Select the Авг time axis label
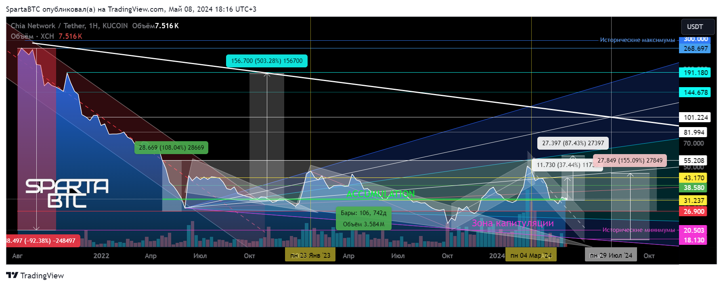This screenshot has height=286, width=723. (x=17, y=256)
